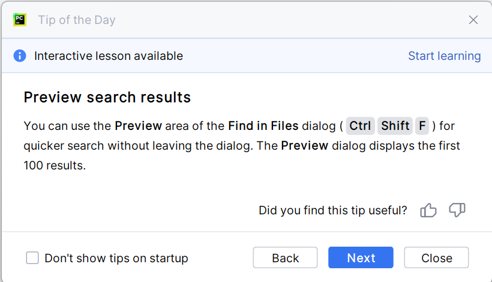Screen dimensions: 492x282
Task: Click the "Interactive lesson available" banner text
Action: pyautogui.click(x=109, y=56)
